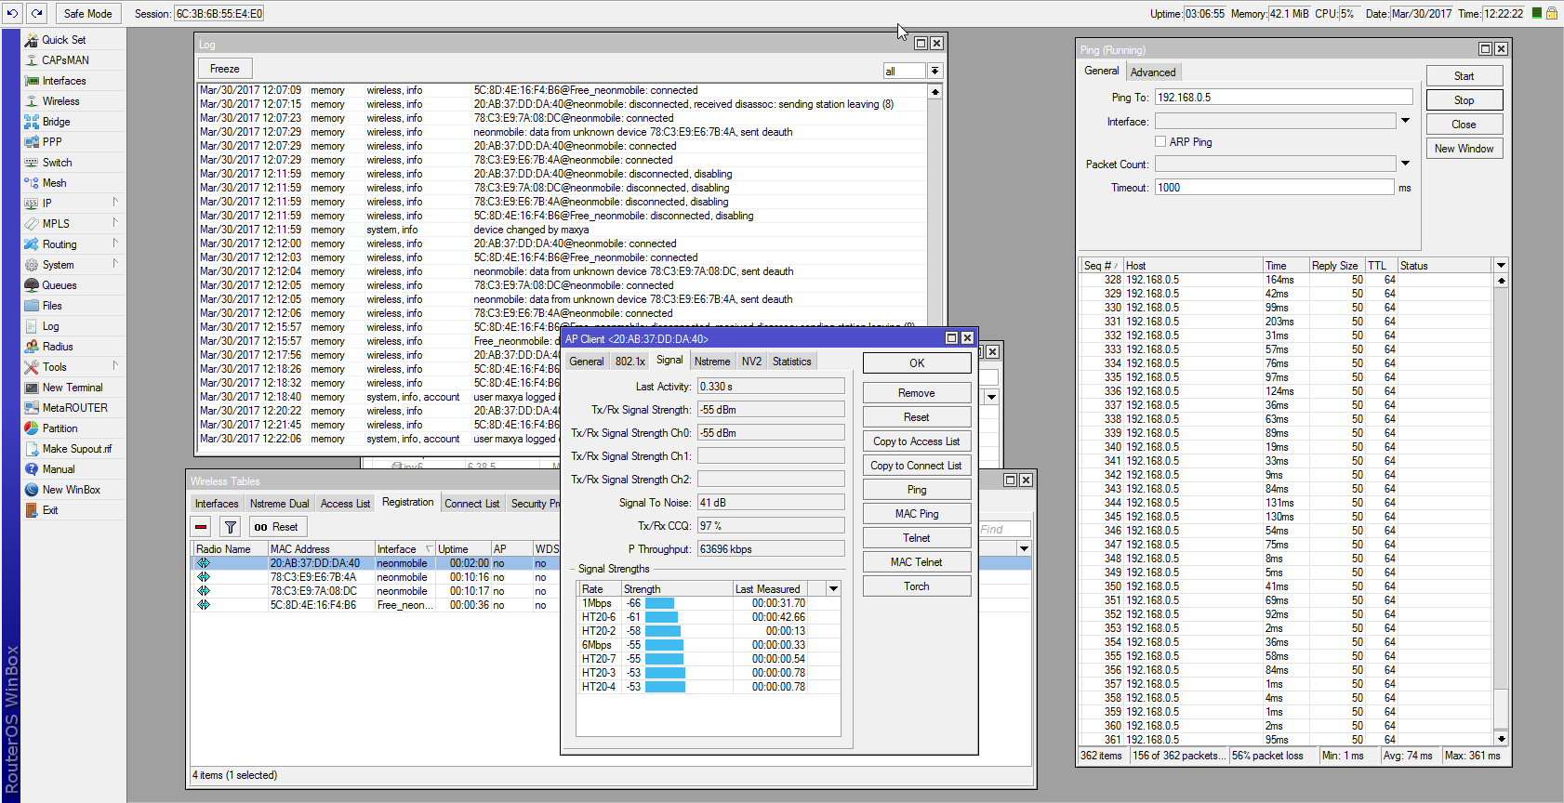Open PPP sidebar entry
The height and width of the screenshot is (803, 1564).
point(52,142)
